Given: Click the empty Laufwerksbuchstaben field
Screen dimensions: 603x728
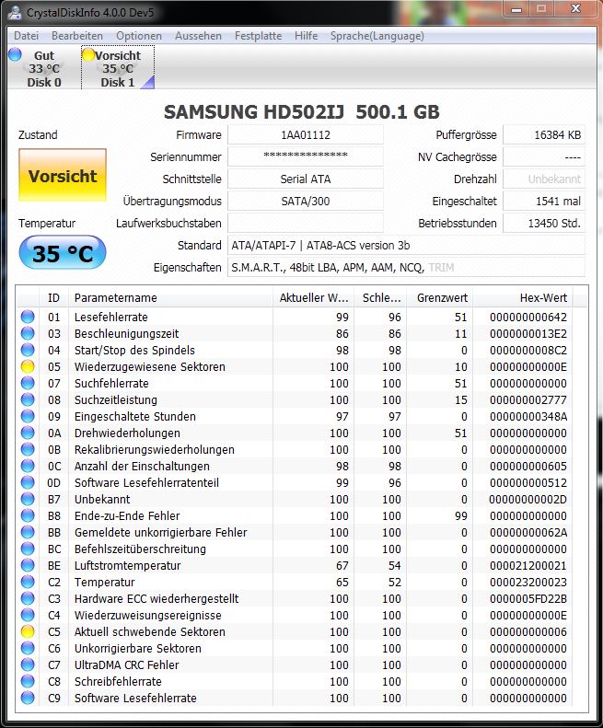Looking at the screenshot, I should pos(306,224).
